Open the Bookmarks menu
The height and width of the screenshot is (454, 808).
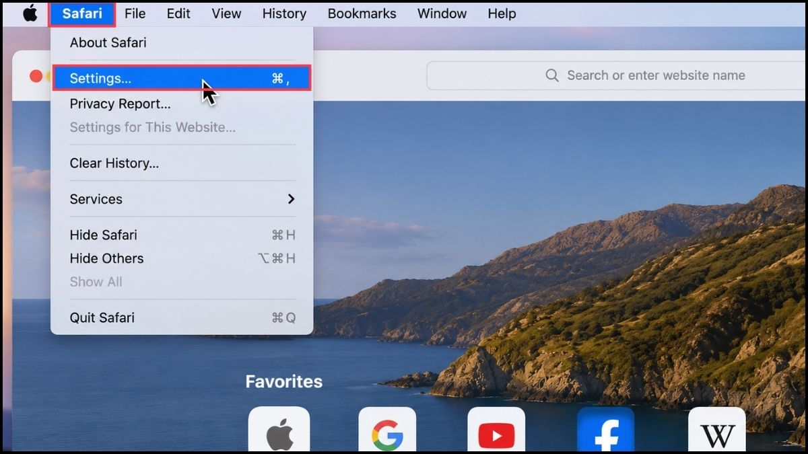tap(362, 14)
